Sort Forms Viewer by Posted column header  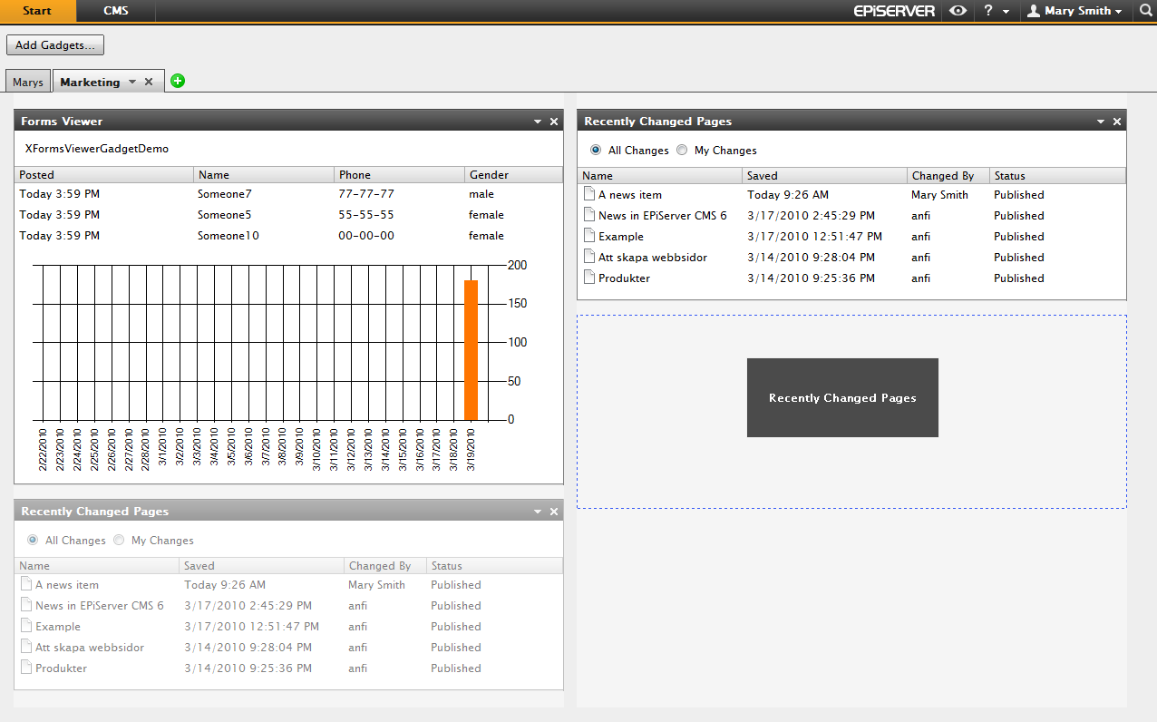tap(104, 175)
